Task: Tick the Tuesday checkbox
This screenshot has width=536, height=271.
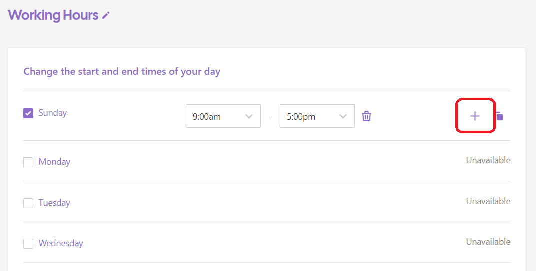Action: [28, 203]
